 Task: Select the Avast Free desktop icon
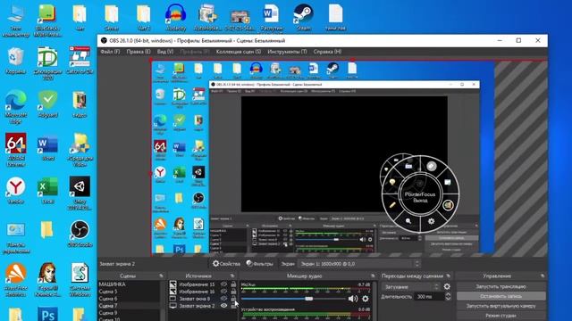click(16, 280)
